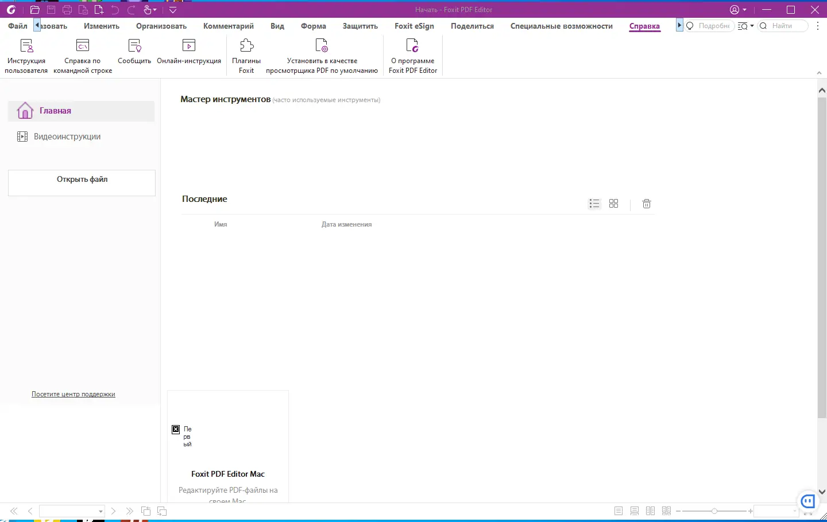Switch to the Организовать tab

161,26
